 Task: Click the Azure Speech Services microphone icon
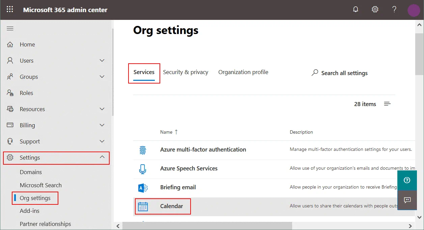(x=143, y=169)
